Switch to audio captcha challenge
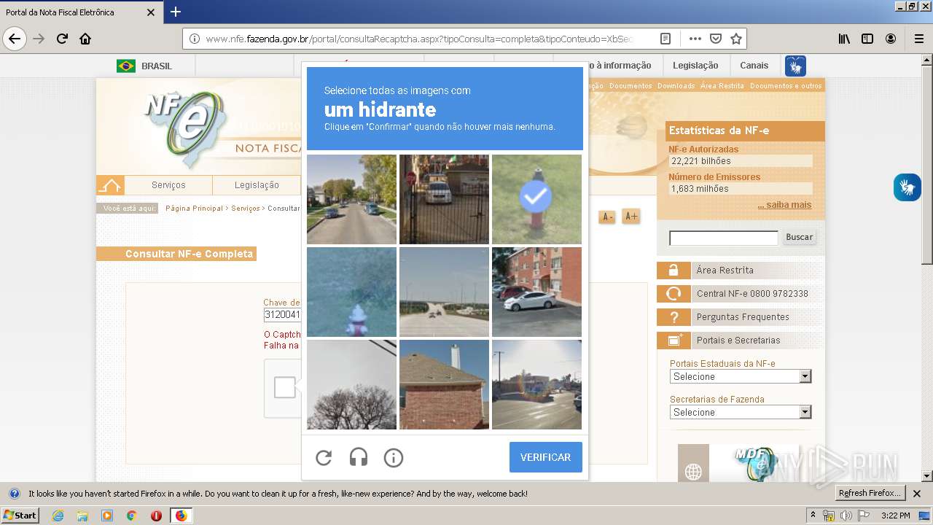This screenshot has width=933, height=525. (x=359, y=458)
